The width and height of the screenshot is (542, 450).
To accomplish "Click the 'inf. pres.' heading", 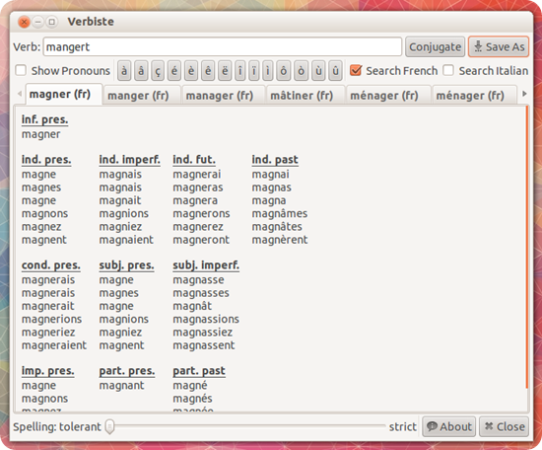I will pos(45,119).
